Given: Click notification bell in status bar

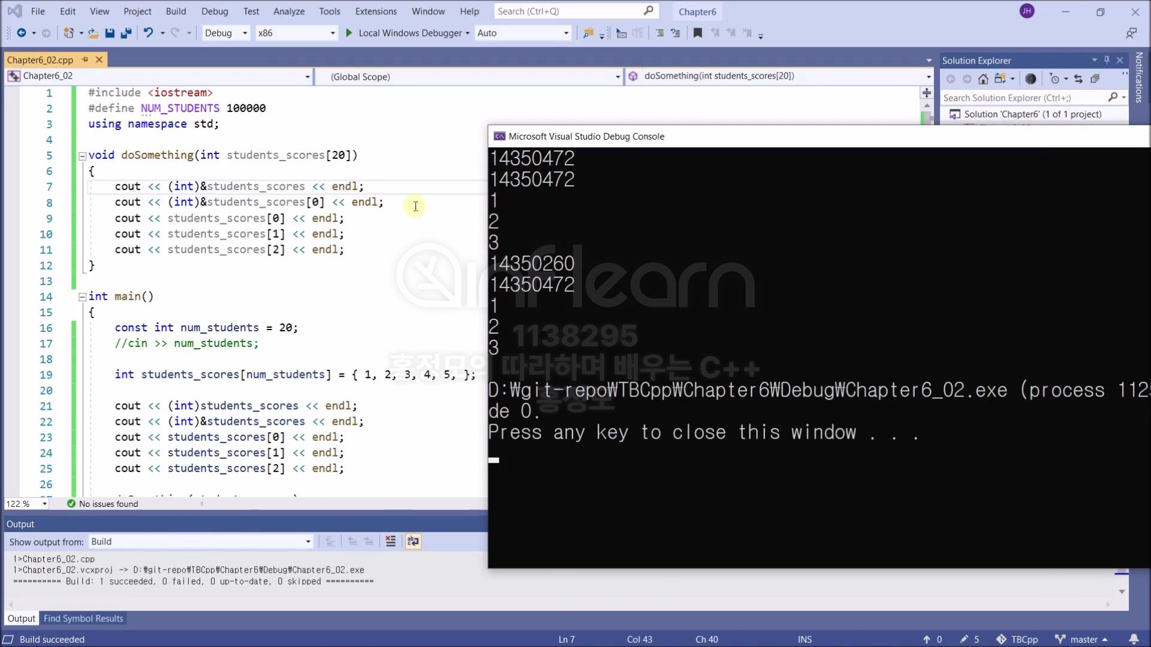Looking at the screenshot, I should pyautogui.click(x=1134, y=639).
